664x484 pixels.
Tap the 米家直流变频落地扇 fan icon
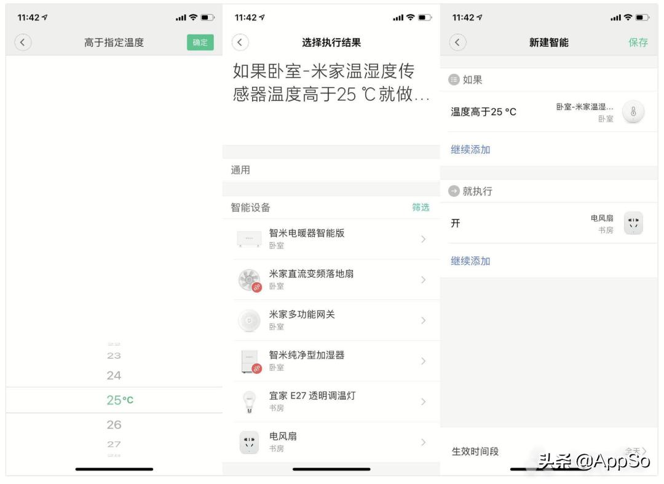(250, 279)
